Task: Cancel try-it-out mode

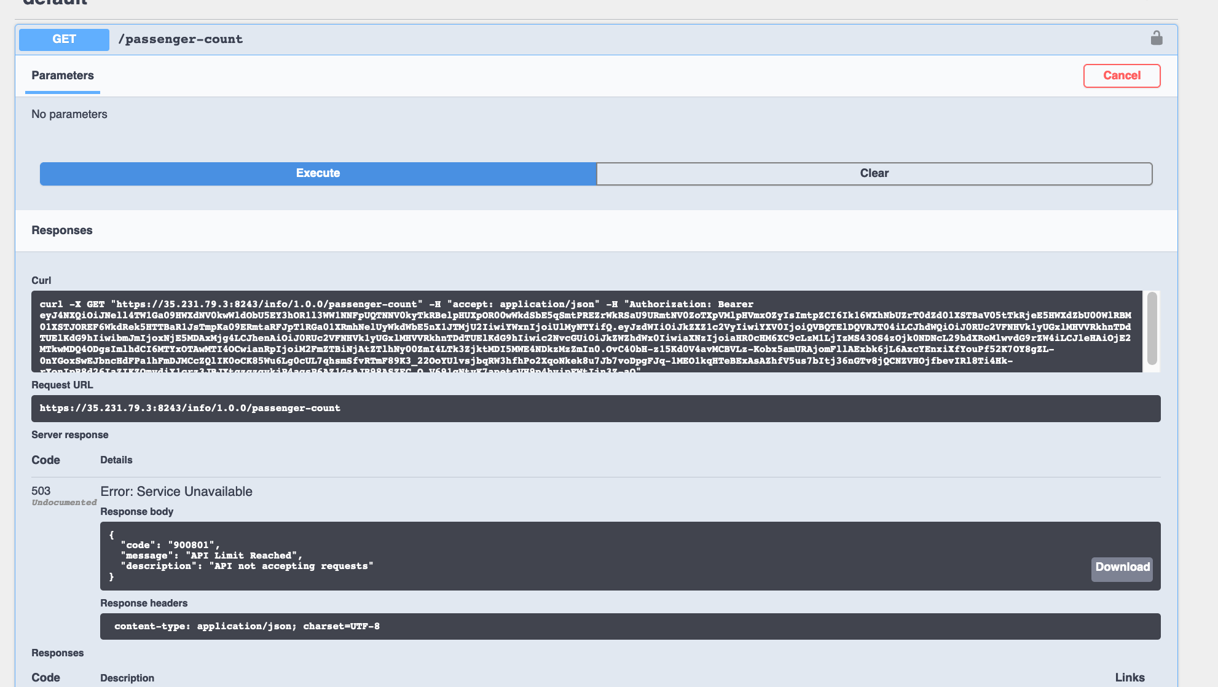Action: point(1122,76)
